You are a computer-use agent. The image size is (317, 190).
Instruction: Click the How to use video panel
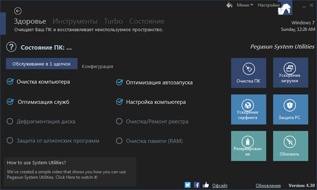(70, 172)
